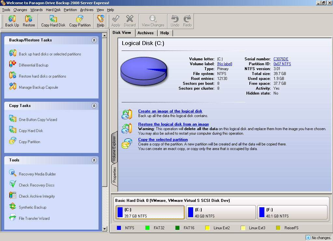Select the (C:) 39.7 GB NTFS partition
333x241 pixels.
click(x=150, y=212)
